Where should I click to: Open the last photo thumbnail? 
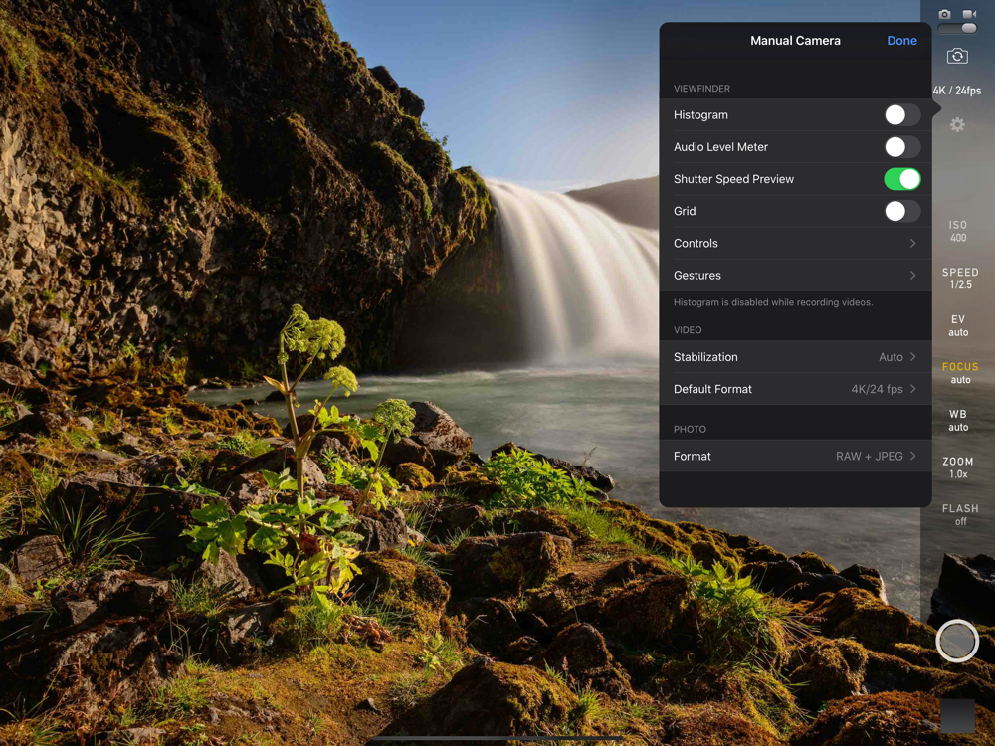(957, 715)
